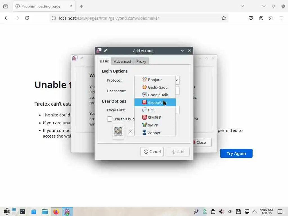
Task: Reload the Firefox page
Action: (x=27, y=18)
